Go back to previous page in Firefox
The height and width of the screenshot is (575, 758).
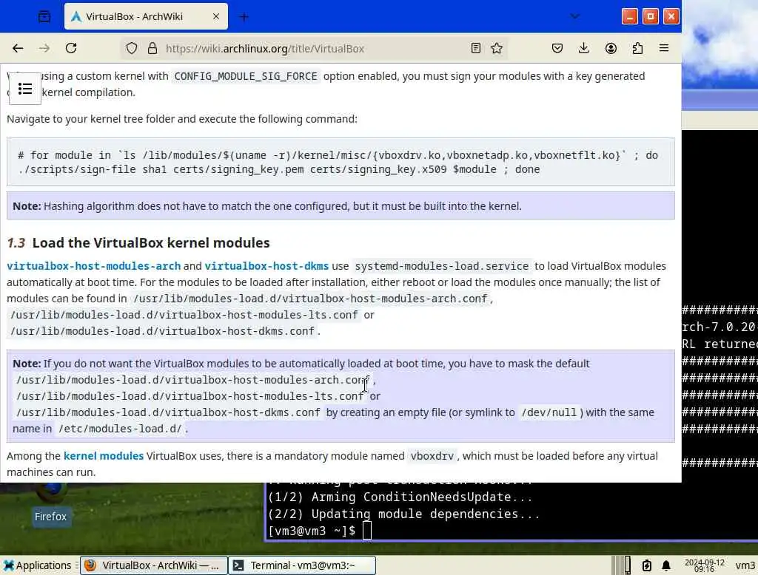[x=18, y=48]
